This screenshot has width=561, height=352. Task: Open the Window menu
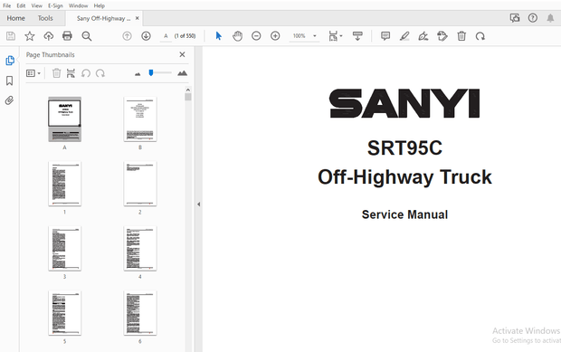pos(79,5)
